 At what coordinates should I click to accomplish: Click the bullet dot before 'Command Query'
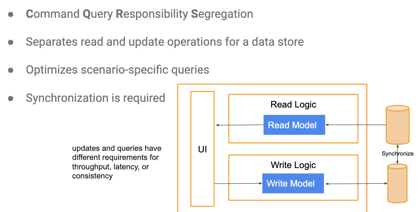coord(11,14)
